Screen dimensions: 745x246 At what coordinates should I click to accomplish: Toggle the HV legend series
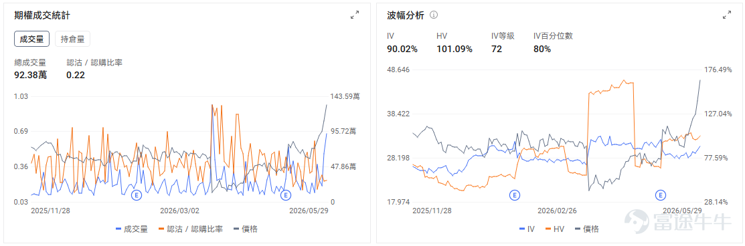555,229
